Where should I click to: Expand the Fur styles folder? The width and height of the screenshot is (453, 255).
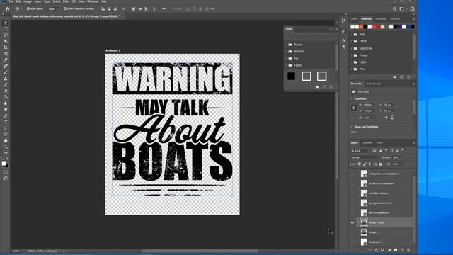point(286,58)
